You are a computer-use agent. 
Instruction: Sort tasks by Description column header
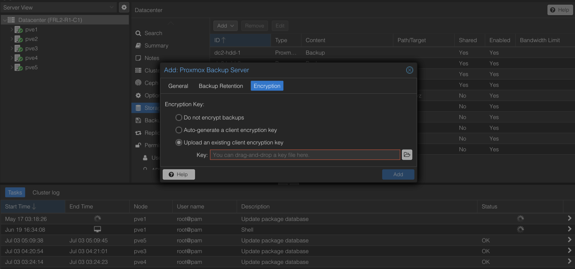coord(357,207)
